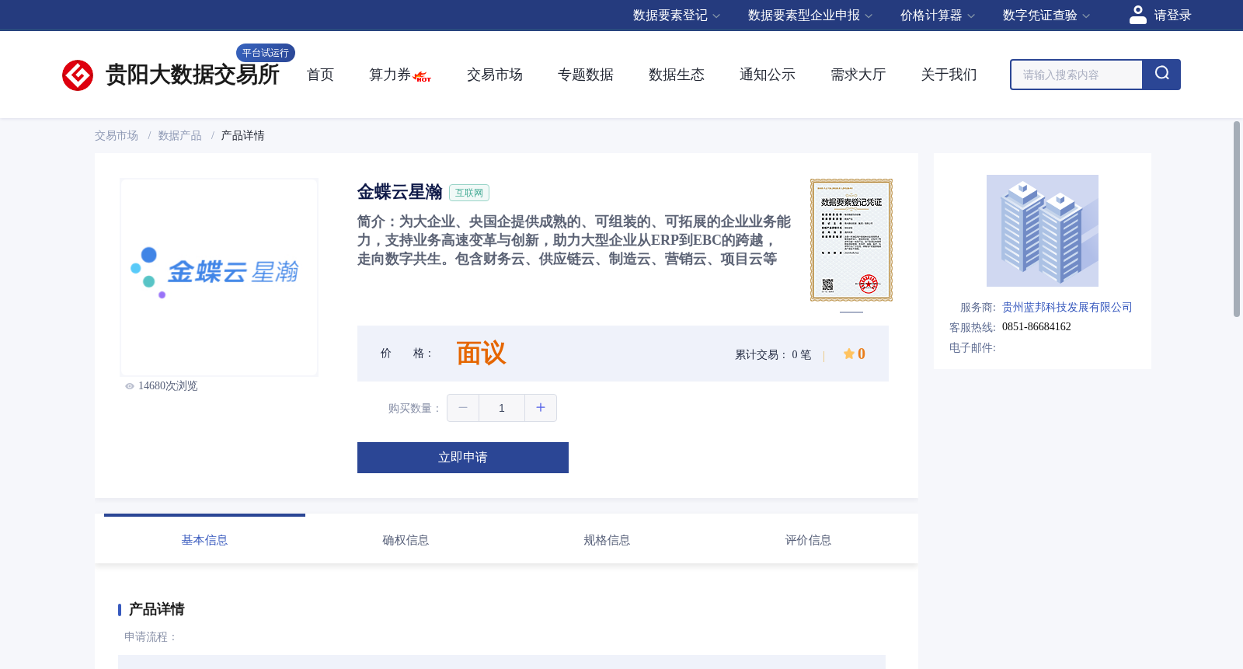The width and height of the screenshot is (1243, 669).
Task: Click the 金蝶云星瀚 product logo image
Action: click(x=219, y=277)
